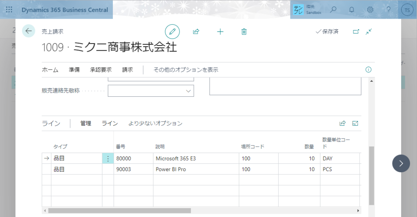Open page in new window icon
417x217 pixels.
(x=356, y=32)
